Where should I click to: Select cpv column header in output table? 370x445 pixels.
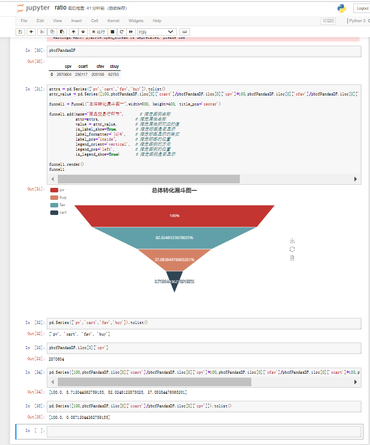pyautogui.click(x=68, y=66)
